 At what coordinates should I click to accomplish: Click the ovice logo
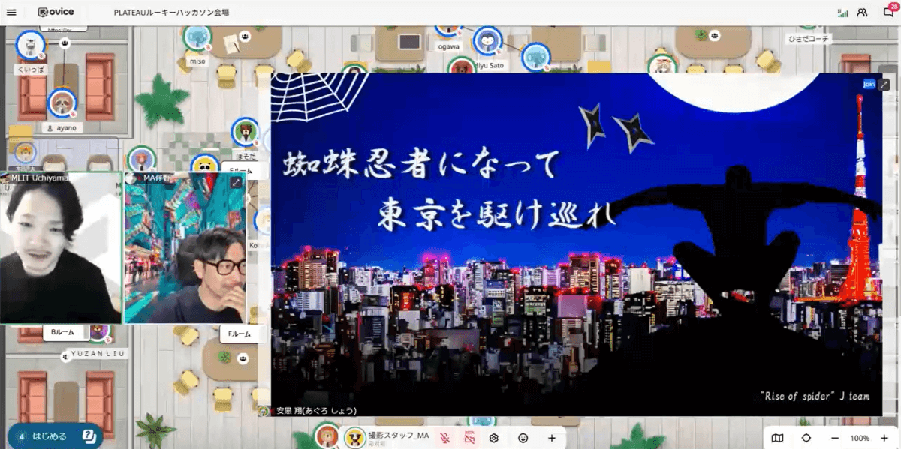(x=56, y=13)
